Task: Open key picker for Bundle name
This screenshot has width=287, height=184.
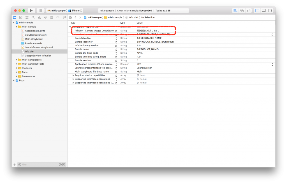Action: tap(116, 49)
